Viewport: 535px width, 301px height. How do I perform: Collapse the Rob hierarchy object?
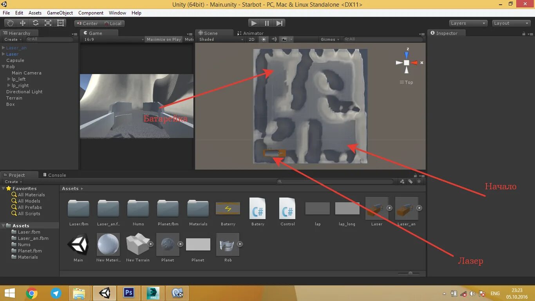4,67
